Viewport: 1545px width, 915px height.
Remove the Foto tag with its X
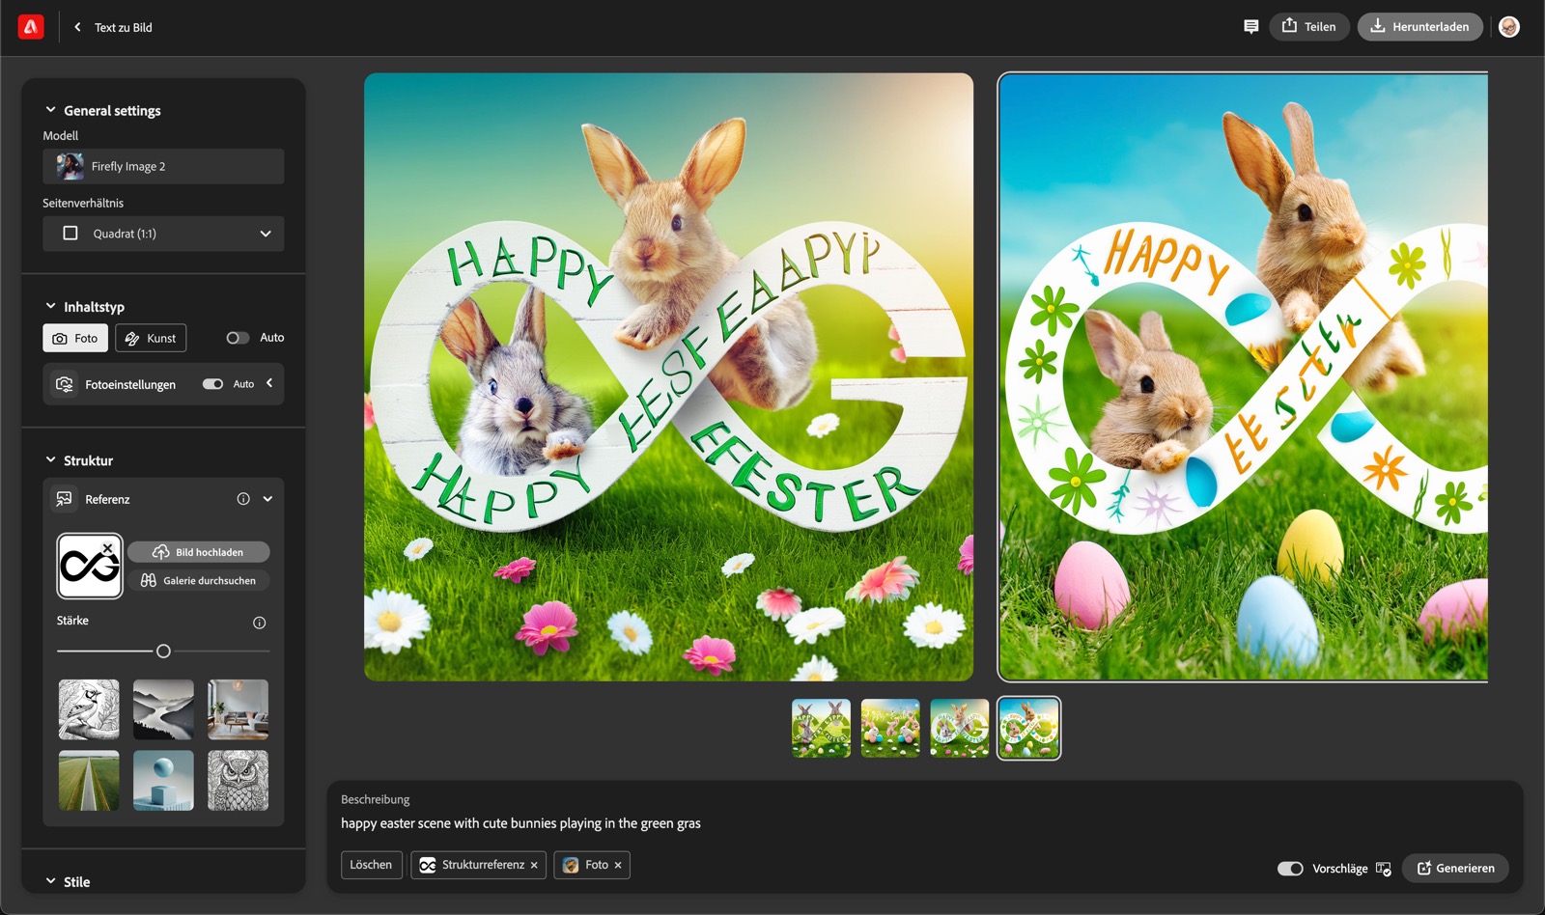point(618,866)
